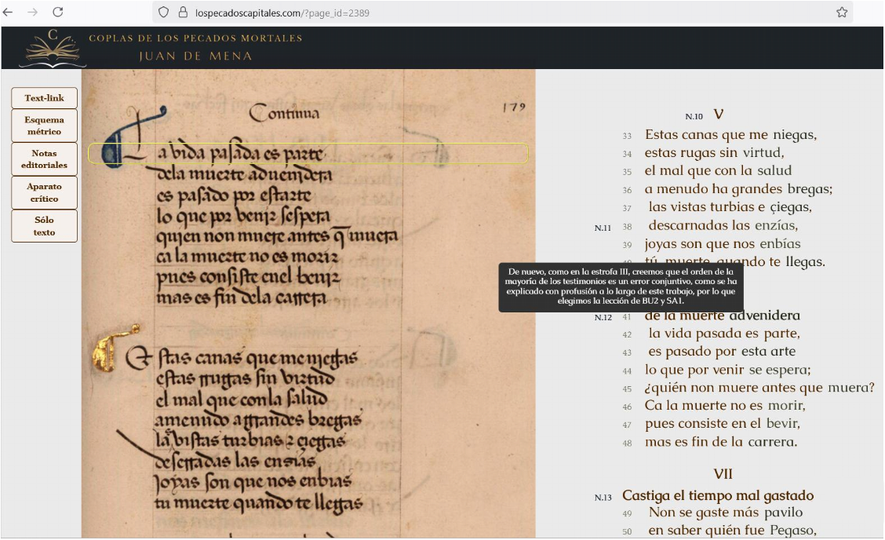Screen dimensions: 885x540
Task: Select line 38 'descarnadas las enzías'
Action: point(723,225)
